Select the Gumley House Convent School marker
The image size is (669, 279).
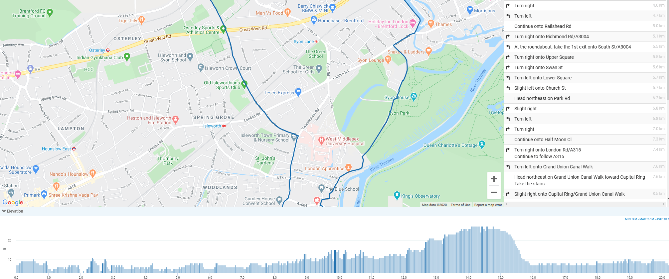pos(279,200)
